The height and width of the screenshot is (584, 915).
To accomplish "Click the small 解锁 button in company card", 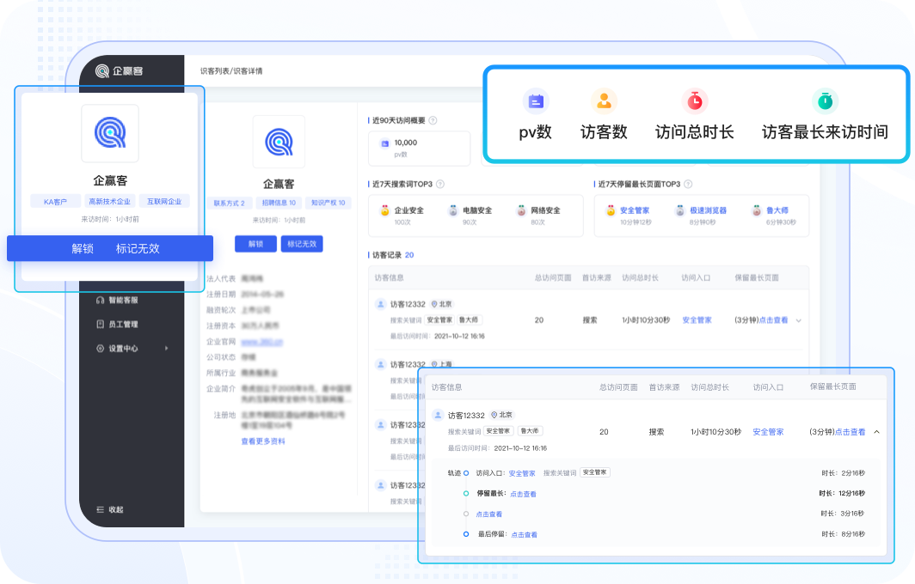I will pos(255,244).
